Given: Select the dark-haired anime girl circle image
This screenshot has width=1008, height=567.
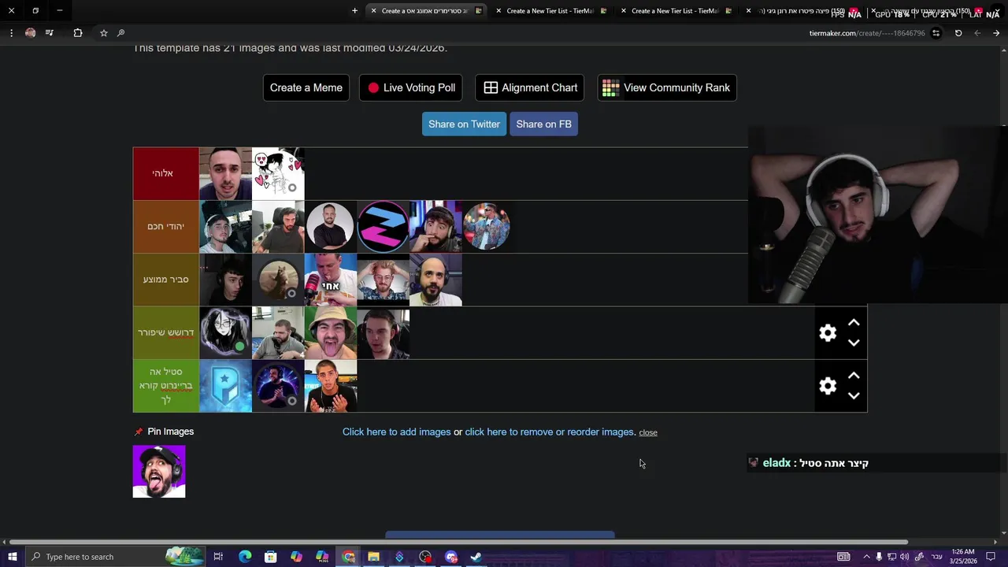Looking at the screenshot, I should pyautogui.click(x=225, y=333).
